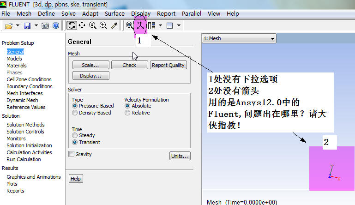Viewport: 355px width, 205px height.
Task: Open Solution Initialization task page
Action: [29, 145]
